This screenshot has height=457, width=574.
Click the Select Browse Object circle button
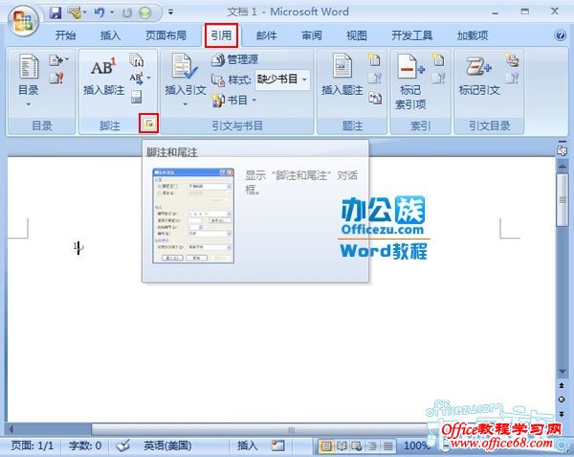[x=562, y=400]
